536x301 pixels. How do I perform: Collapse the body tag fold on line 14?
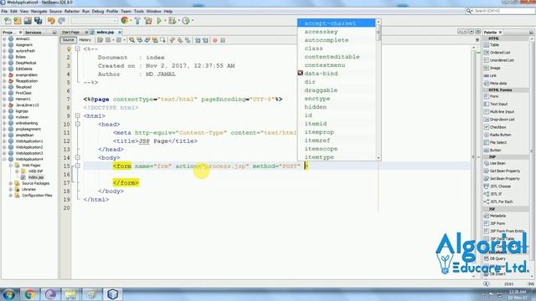pos(78,158)
